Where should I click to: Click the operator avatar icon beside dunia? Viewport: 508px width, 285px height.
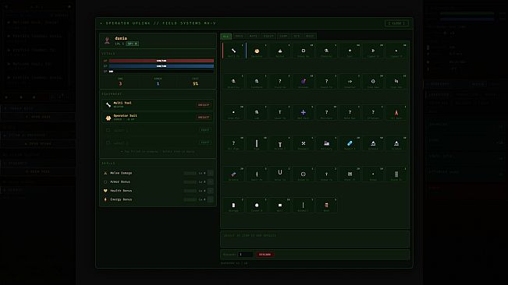tap(107, 40)
